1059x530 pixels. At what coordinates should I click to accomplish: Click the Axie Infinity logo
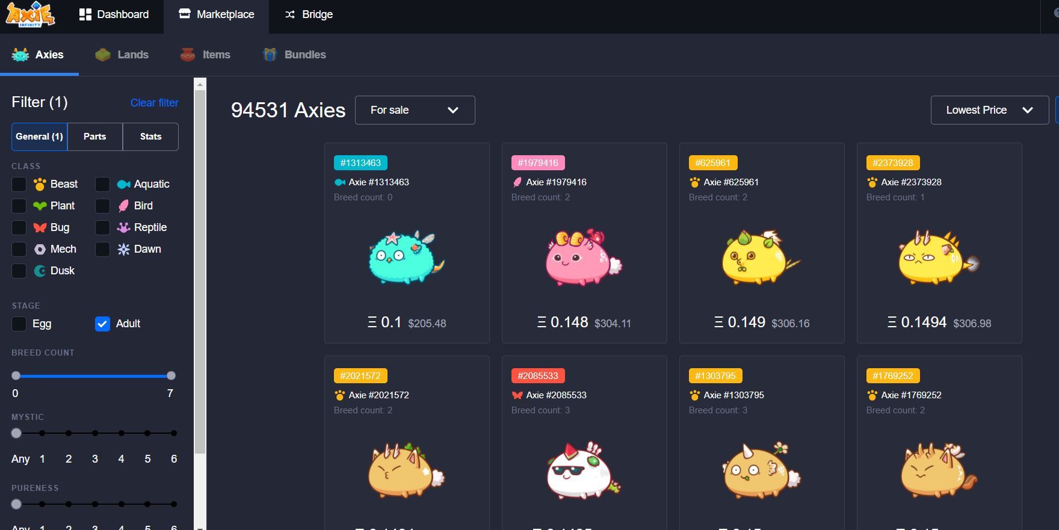click(x=30, y=14)
